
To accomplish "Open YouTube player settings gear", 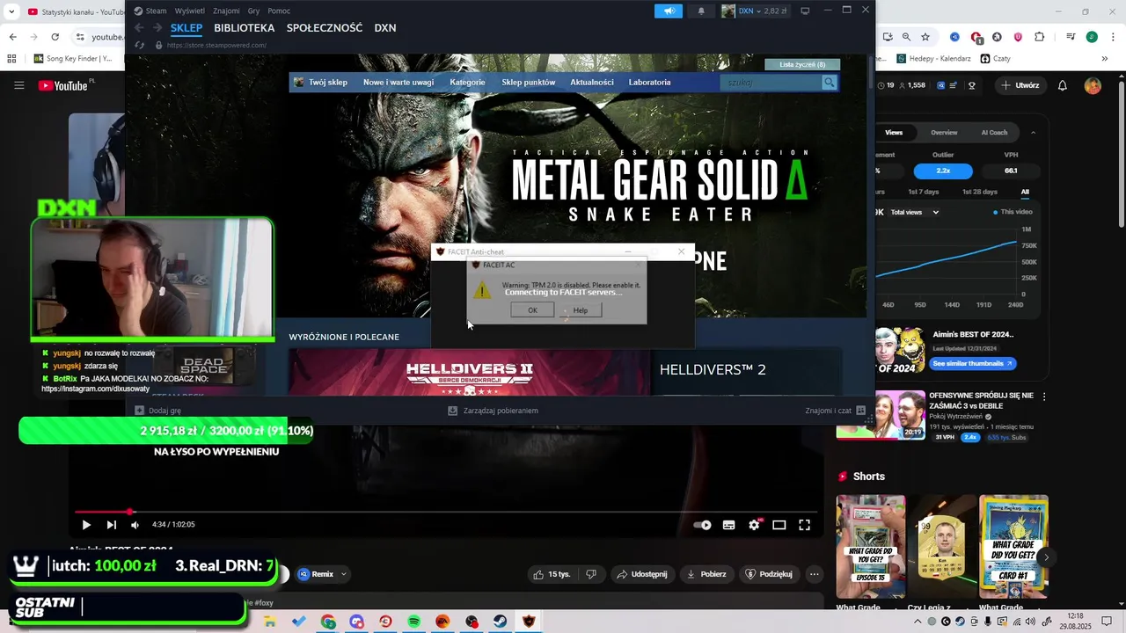I will pyautogui.click(x=754, y=525).
